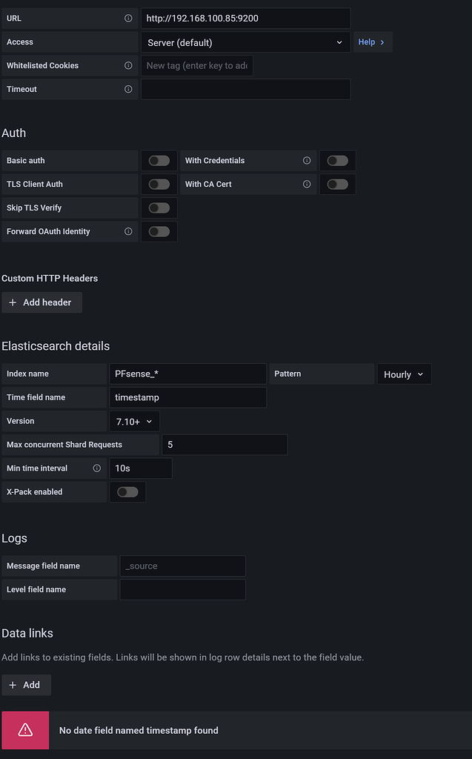Click the Timeout info icon
Viewport: 472px width, 759px height.
tap(127, 89)
